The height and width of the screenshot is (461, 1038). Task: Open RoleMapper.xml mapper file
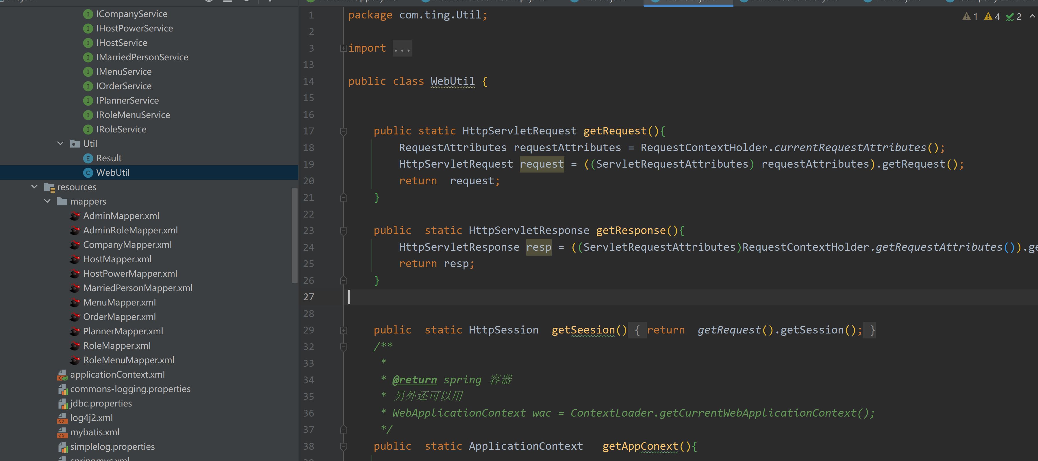tap(117, 346)
